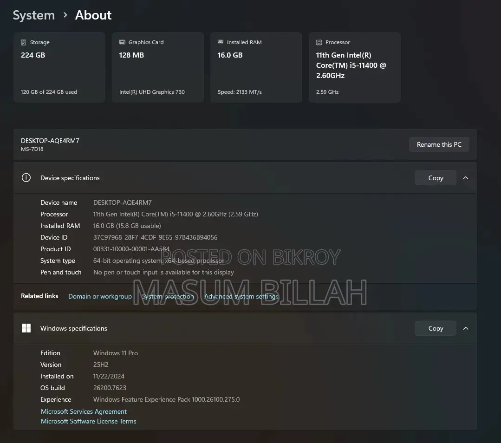Click the Processor chip icon
The height and width of the screenshot is (443, 501).
[319, 42]
